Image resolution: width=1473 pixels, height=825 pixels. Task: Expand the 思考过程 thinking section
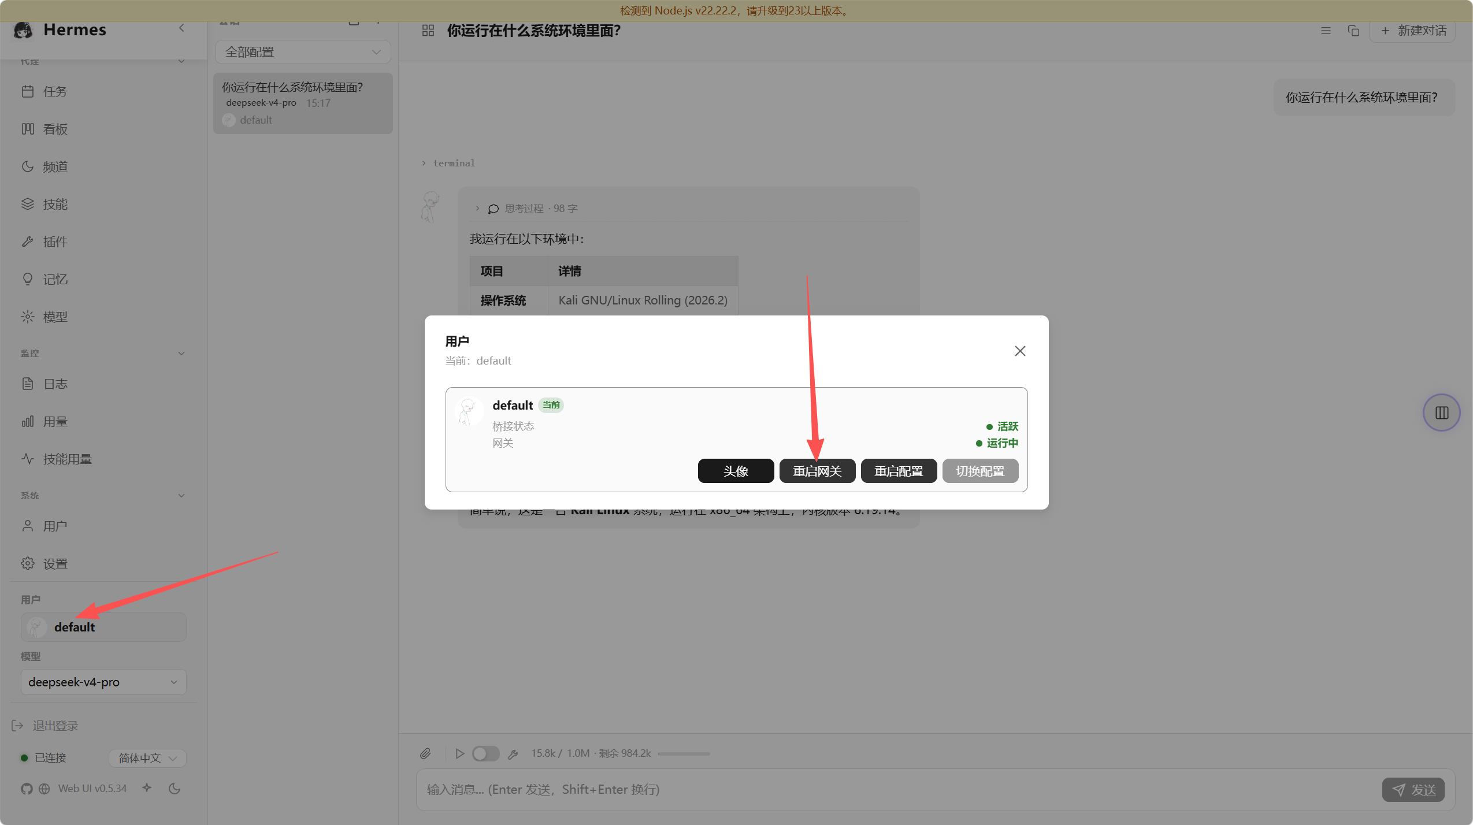coord(526,209)
